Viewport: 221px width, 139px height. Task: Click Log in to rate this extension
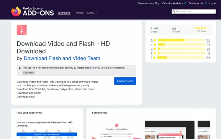coord(47,135)
